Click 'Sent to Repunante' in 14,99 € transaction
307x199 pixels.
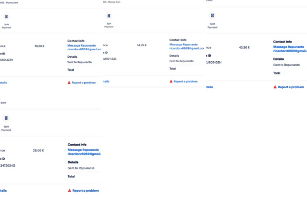(181, 61)
